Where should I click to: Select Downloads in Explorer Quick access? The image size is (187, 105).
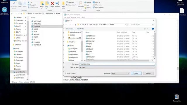click(20, 20)
